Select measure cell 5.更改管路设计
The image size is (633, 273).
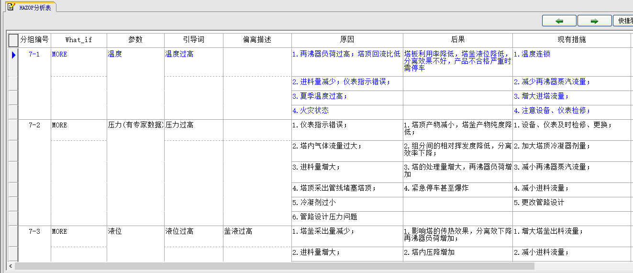click(x=572, y=204)
